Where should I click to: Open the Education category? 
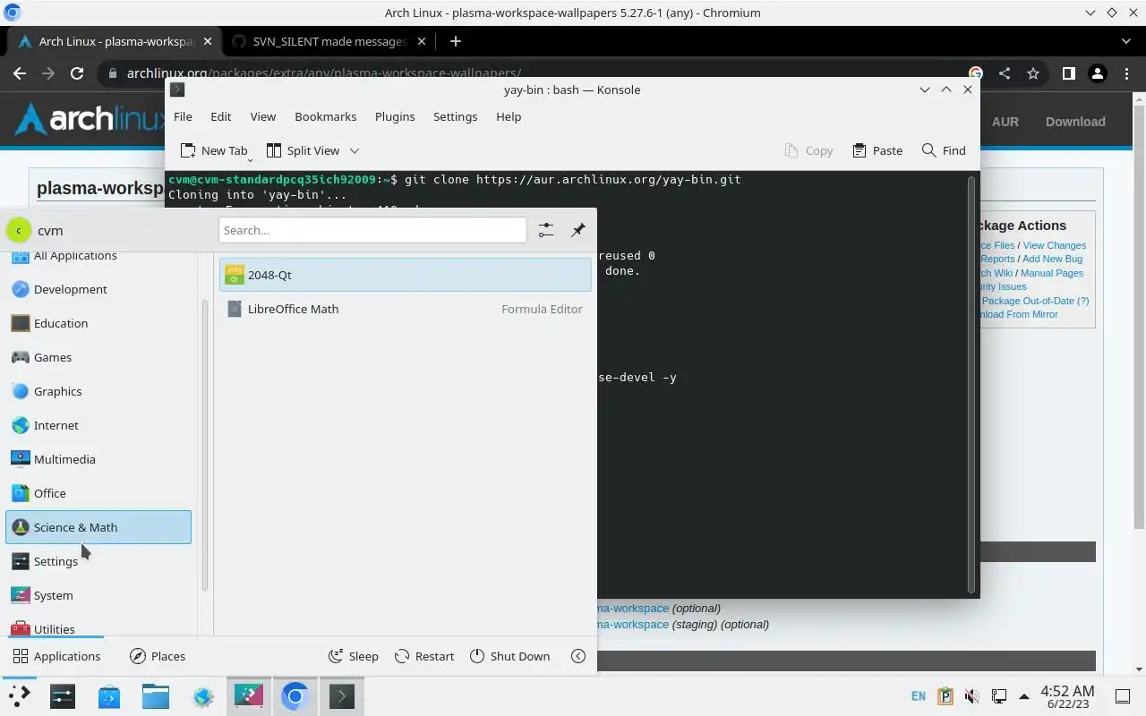pyautogui.click(x=98, y=323)
